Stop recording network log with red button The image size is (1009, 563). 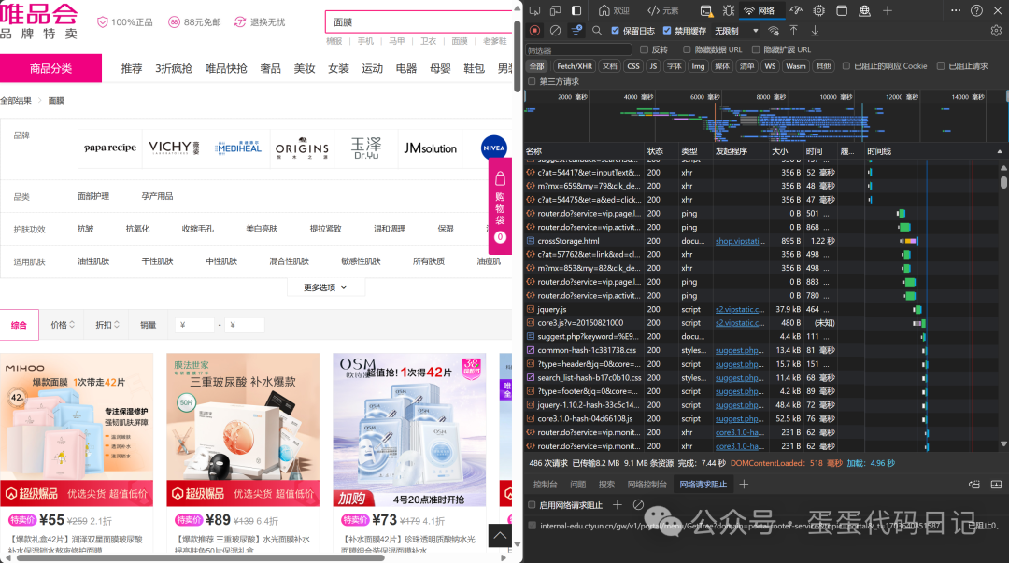pos(534,30)
